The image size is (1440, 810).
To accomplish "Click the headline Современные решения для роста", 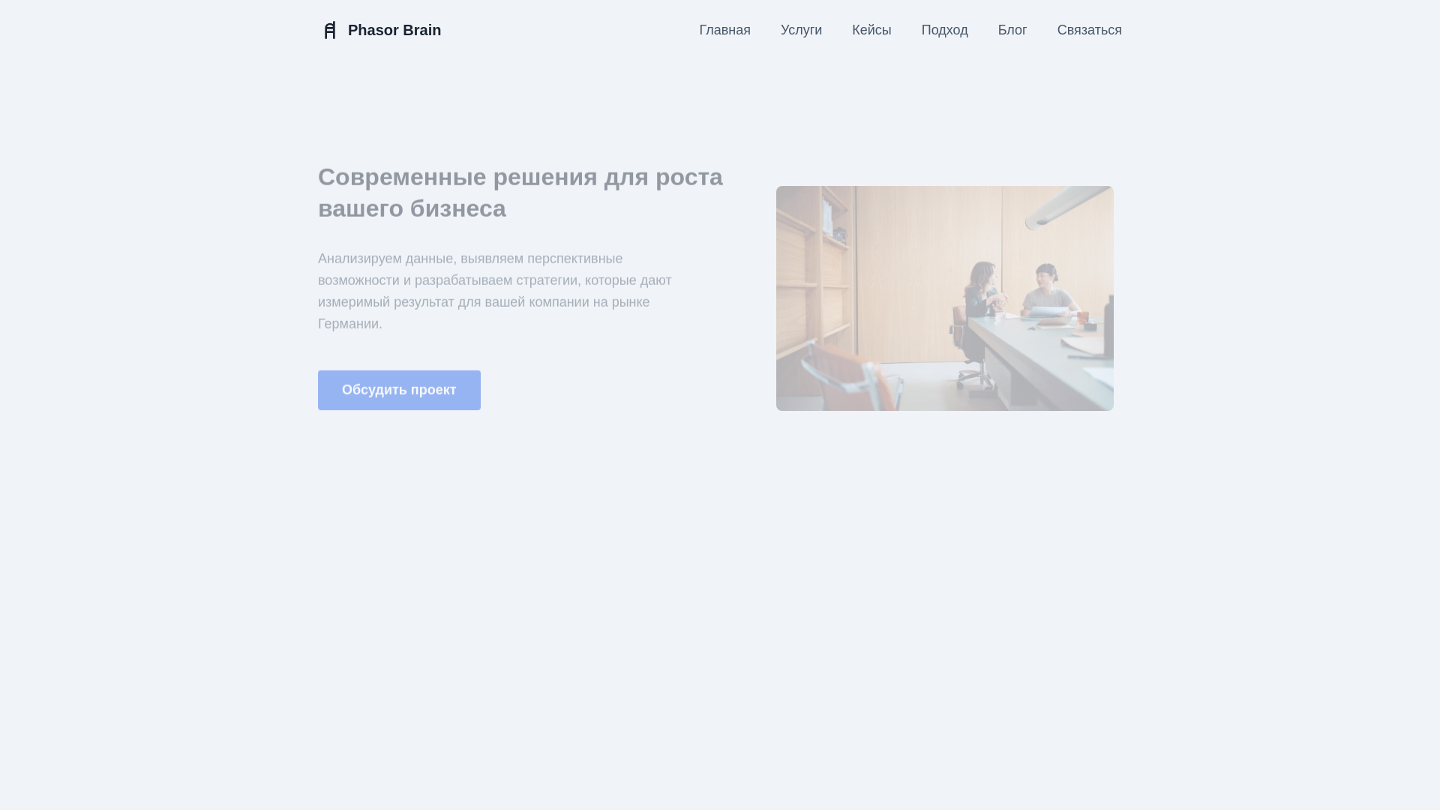I will point(520,193).
